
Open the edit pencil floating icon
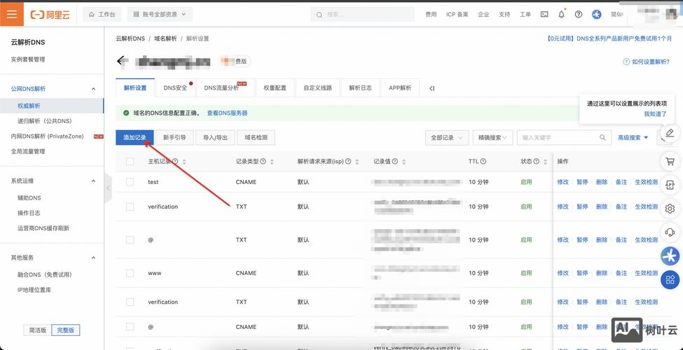670,133
